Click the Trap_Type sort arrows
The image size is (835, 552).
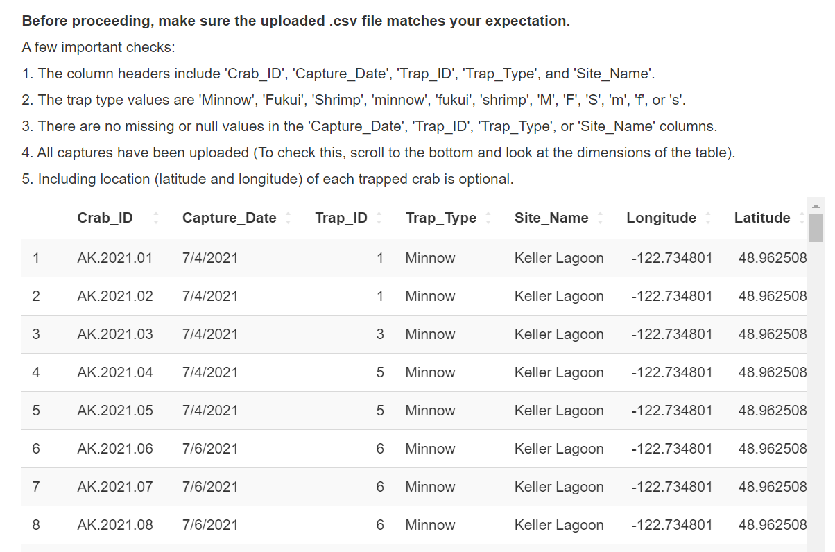pyautogui.click(x=488, y=218)
